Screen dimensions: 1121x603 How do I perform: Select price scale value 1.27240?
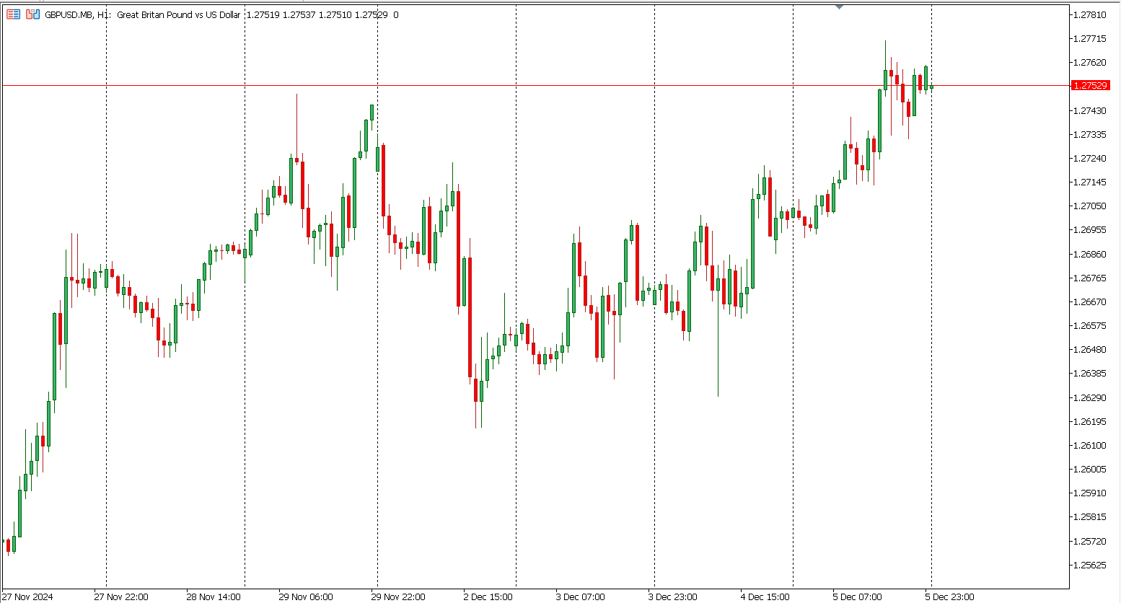tap(1090, 159)
